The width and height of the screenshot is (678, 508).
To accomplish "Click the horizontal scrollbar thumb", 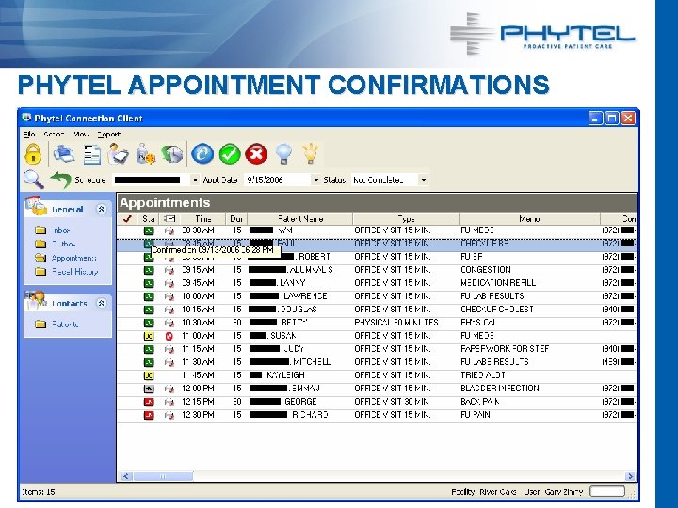I will tap(163, 476).
